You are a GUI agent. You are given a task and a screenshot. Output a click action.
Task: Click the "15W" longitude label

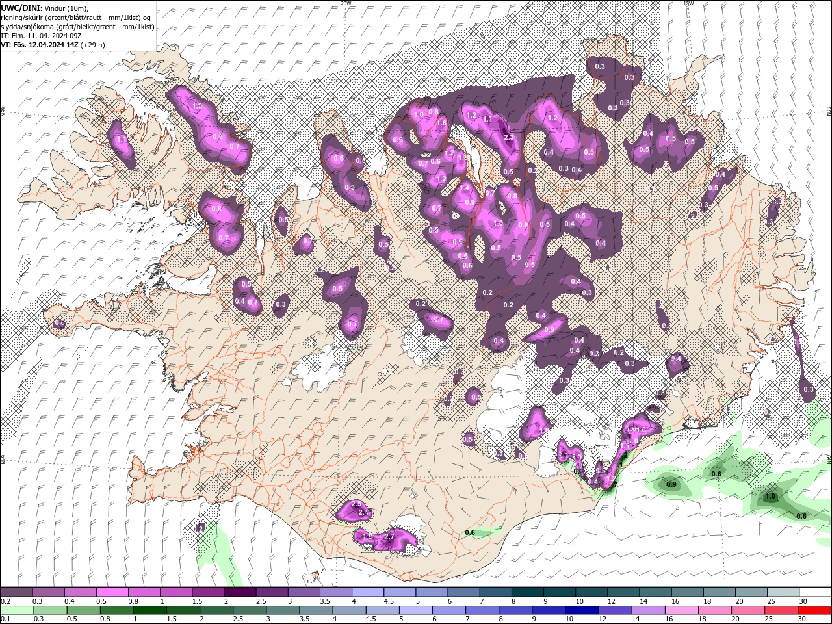[x=688, y=3]
